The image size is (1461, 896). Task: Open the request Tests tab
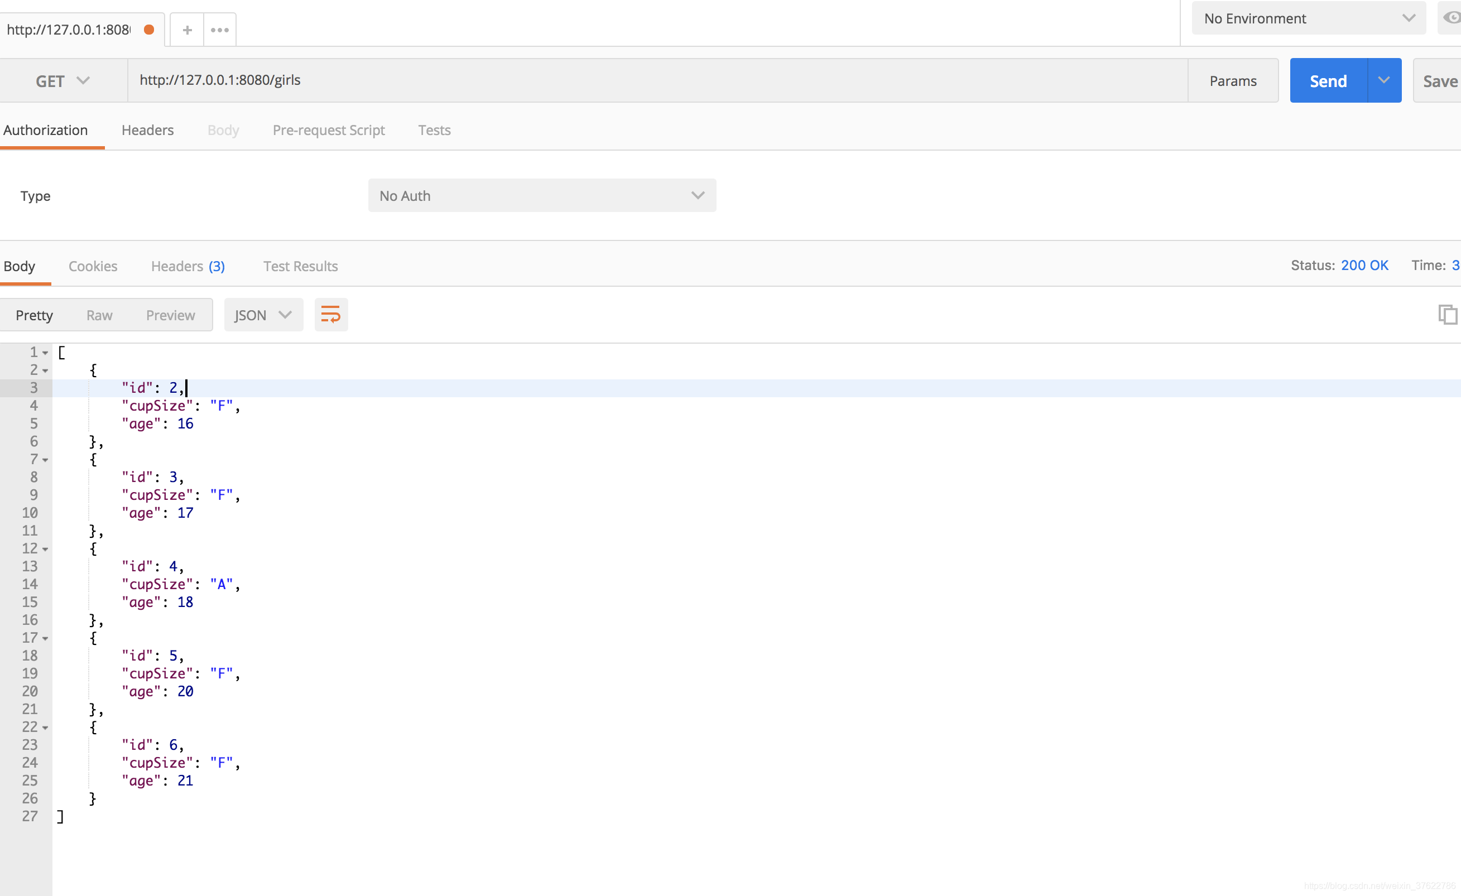pyautogui.click(x=434, y=131)
